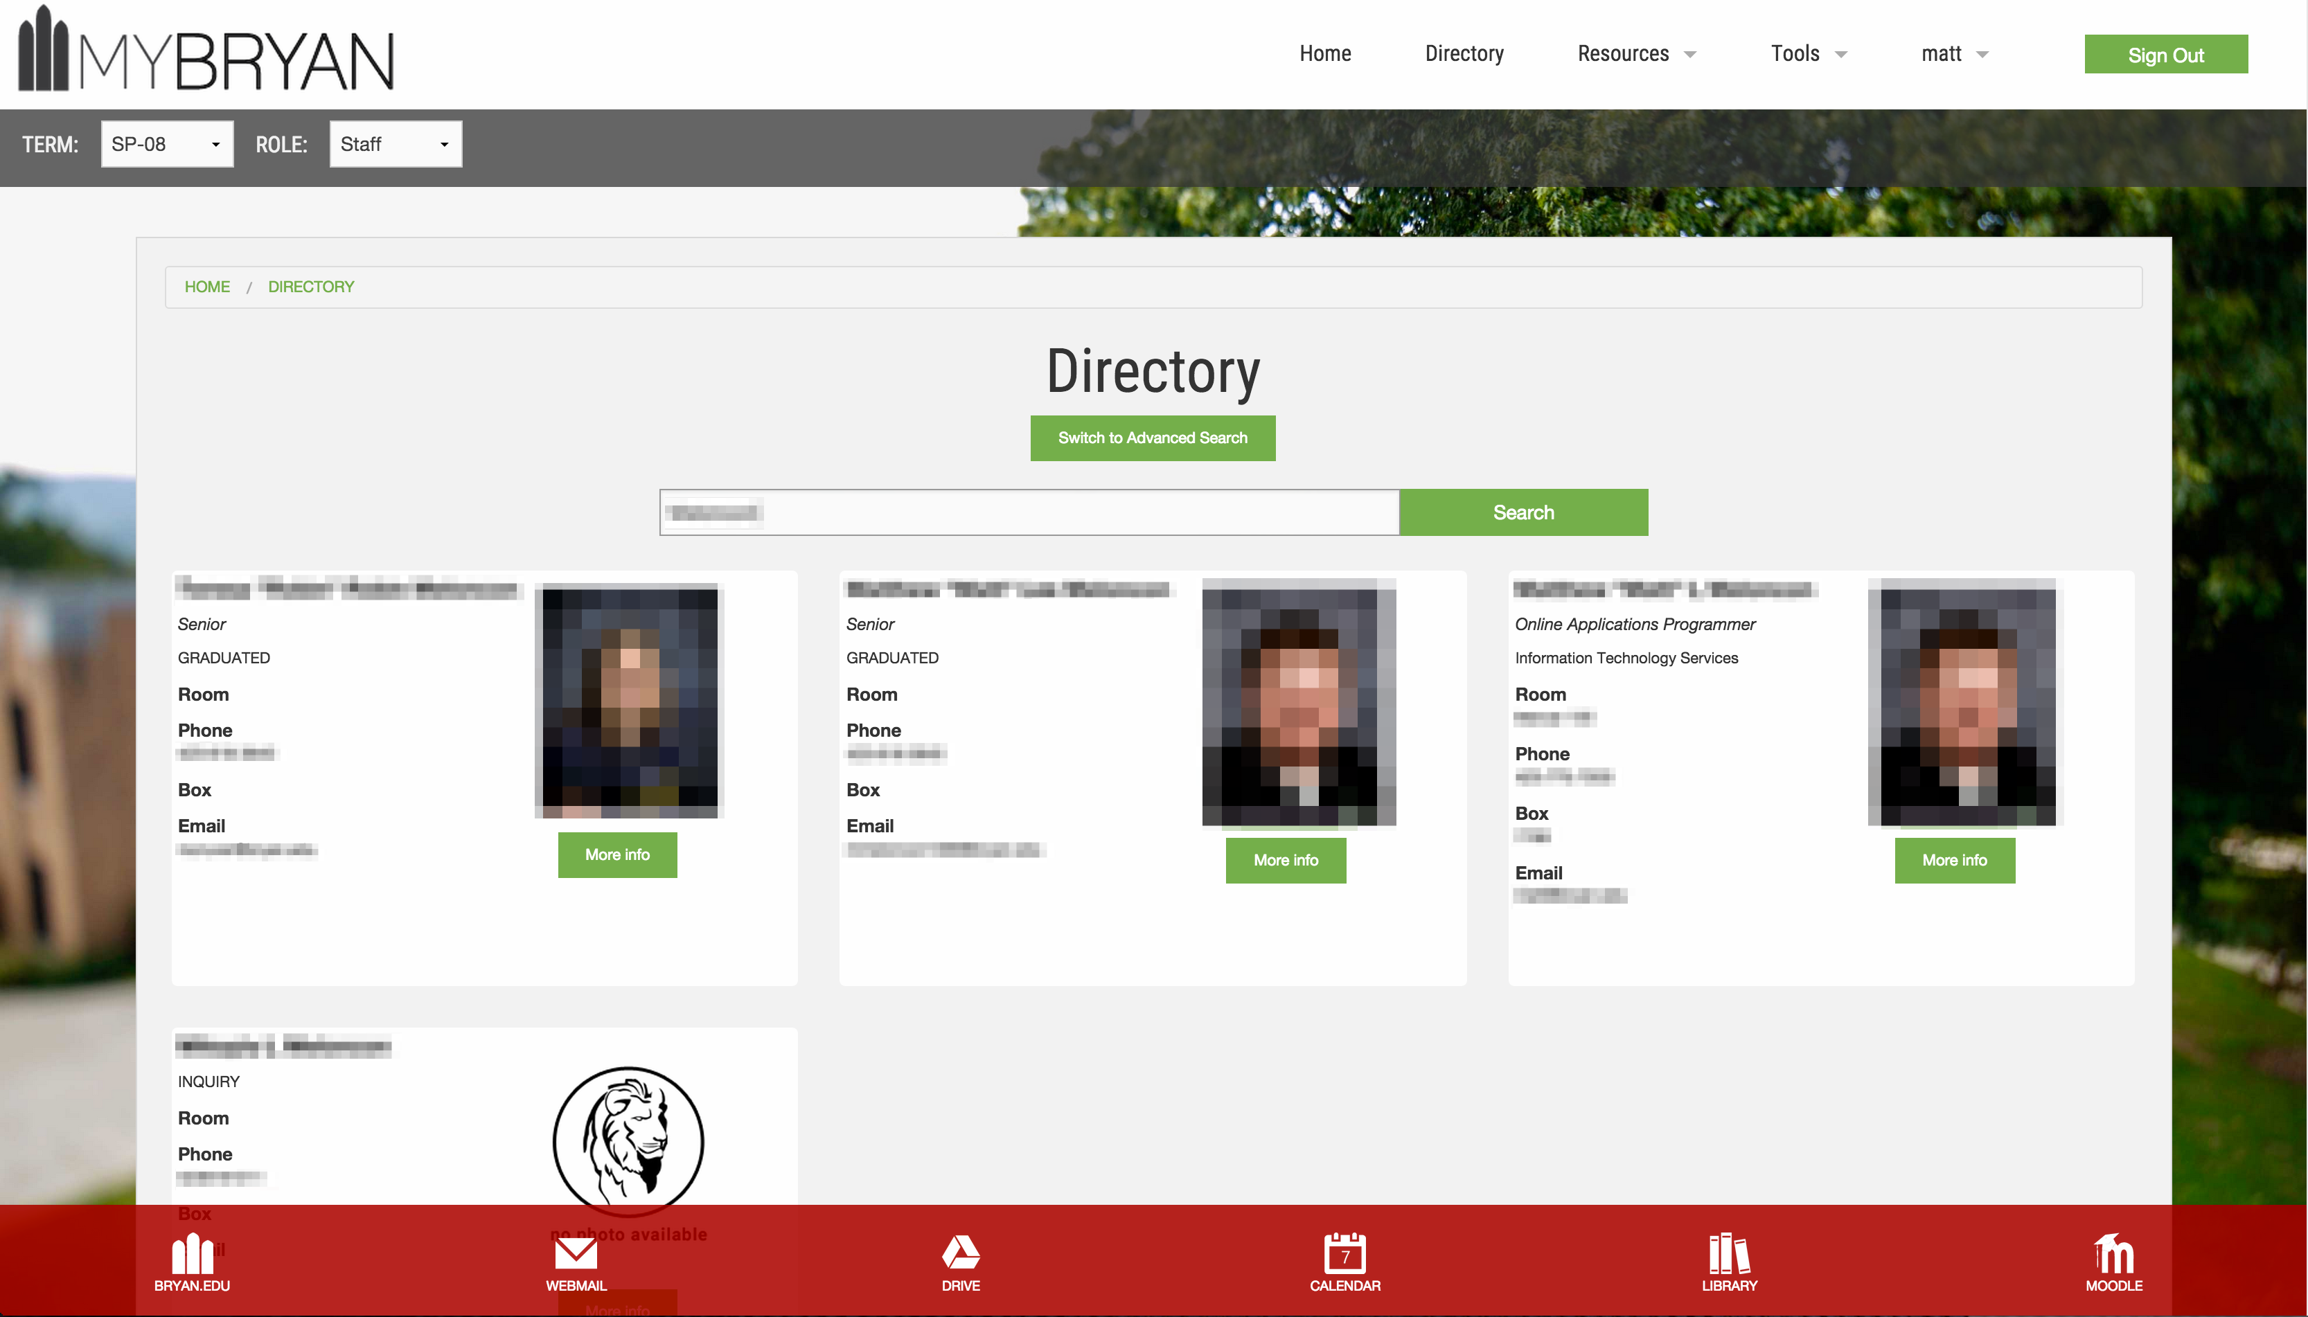
Task: Click the directory search input field
Action: coord(1029,512)
